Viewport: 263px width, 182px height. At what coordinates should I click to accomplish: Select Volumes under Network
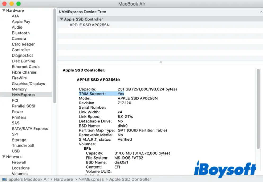[20, 174]
